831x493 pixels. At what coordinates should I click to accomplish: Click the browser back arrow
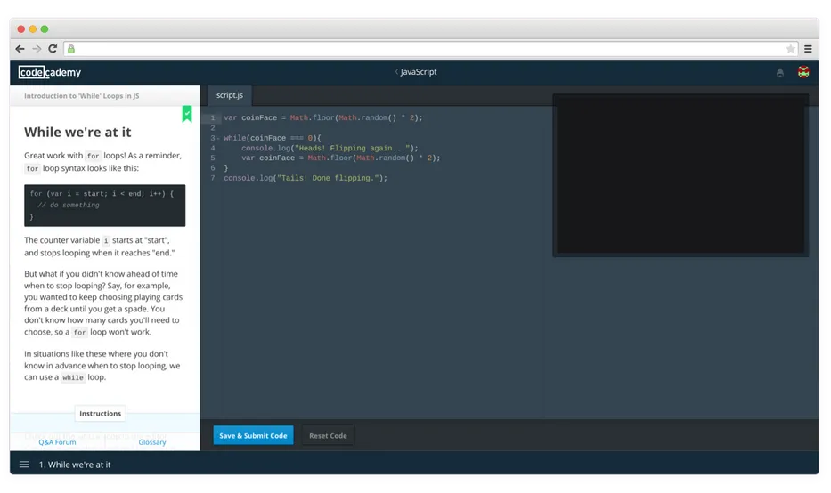coord(20,49)
